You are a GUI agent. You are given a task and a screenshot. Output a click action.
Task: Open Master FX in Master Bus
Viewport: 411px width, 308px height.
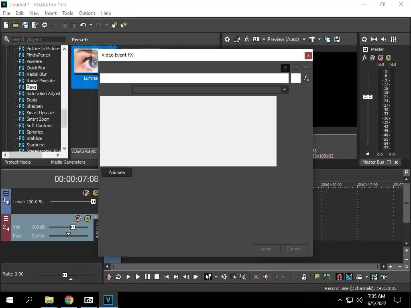pyautogui.click(x=364, y=58)
